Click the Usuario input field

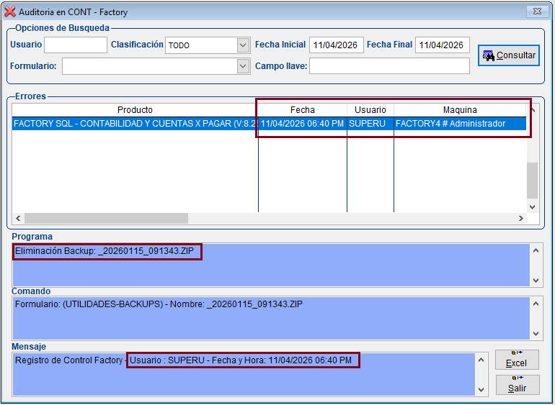coord(75,45)
